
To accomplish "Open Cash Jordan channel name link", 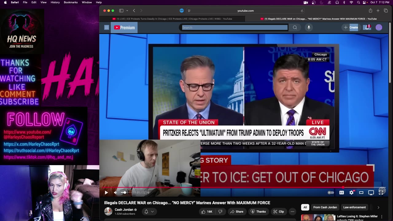I will click(124, 210).
